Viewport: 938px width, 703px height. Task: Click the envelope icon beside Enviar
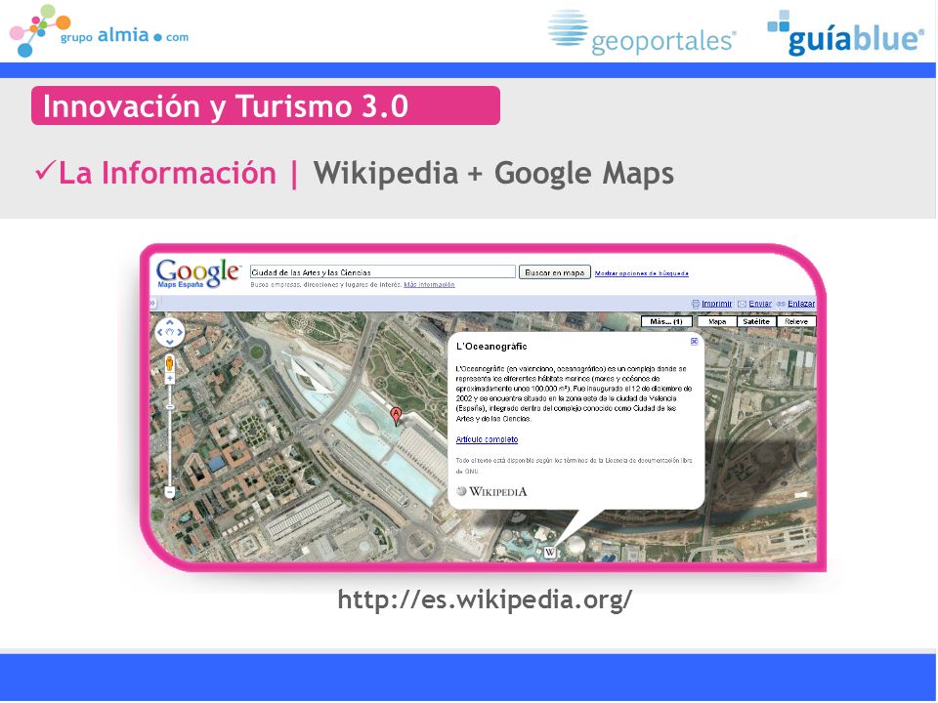point(742,304)
